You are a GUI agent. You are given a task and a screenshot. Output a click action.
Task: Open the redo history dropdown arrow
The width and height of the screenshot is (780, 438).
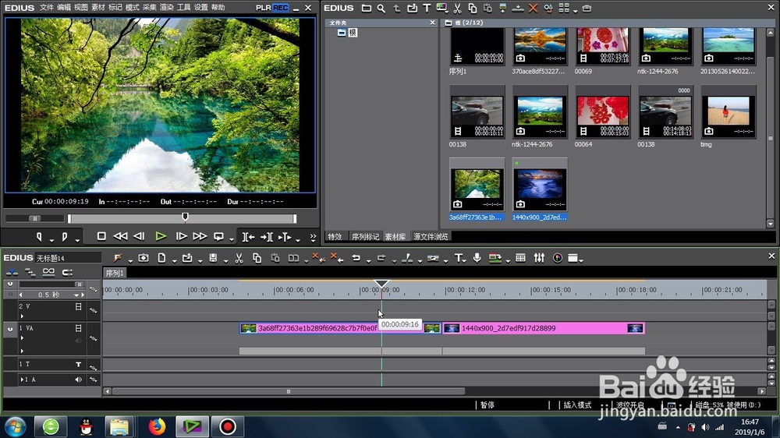pyautogui.click(x=394, y=260)
